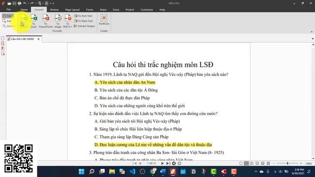Click answer D. Đọc luận cương của Lê nin
This screenshot has height=177, width=315.
click(x=153, y=145)
